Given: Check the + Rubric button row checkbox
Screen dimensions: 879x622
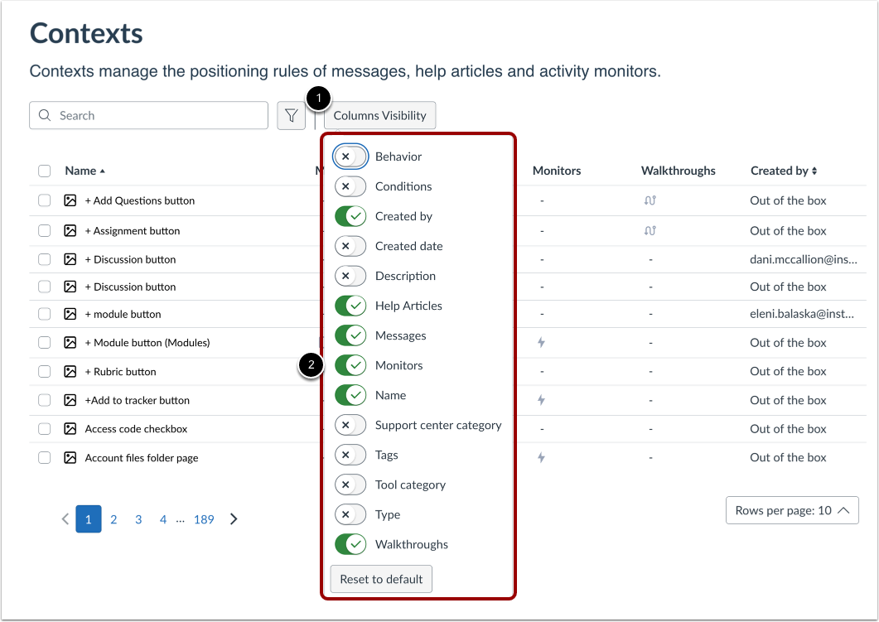Looking at the screenshot, I should click(x=44, y=372).
